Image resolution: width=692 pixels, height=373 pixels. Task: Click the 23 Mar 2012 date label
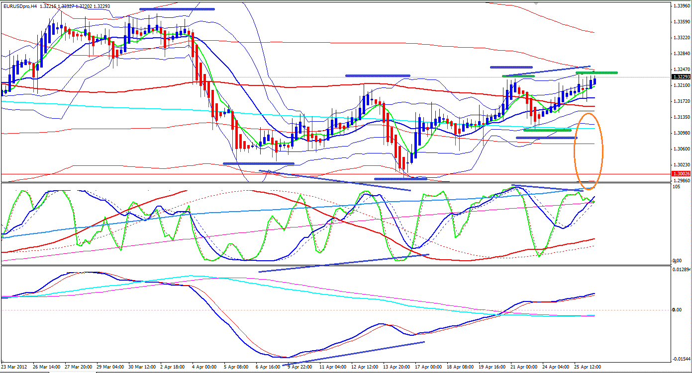pos(15,367)
